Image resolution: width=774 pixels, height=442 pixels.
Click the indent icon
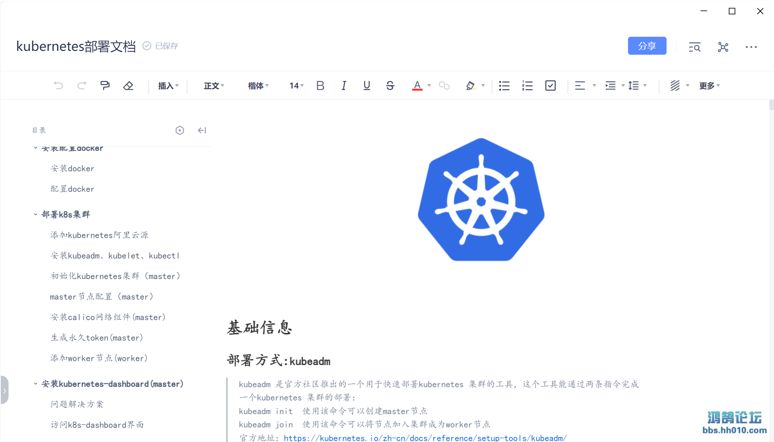(610, 85)
